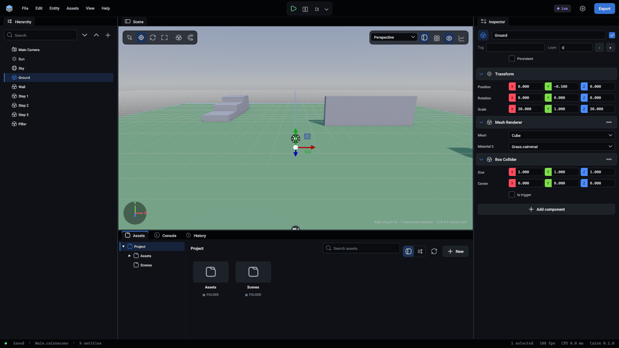This screenshot has height=348, width=619.
Task: Activate the rotate tool
Action: (153, 38)
